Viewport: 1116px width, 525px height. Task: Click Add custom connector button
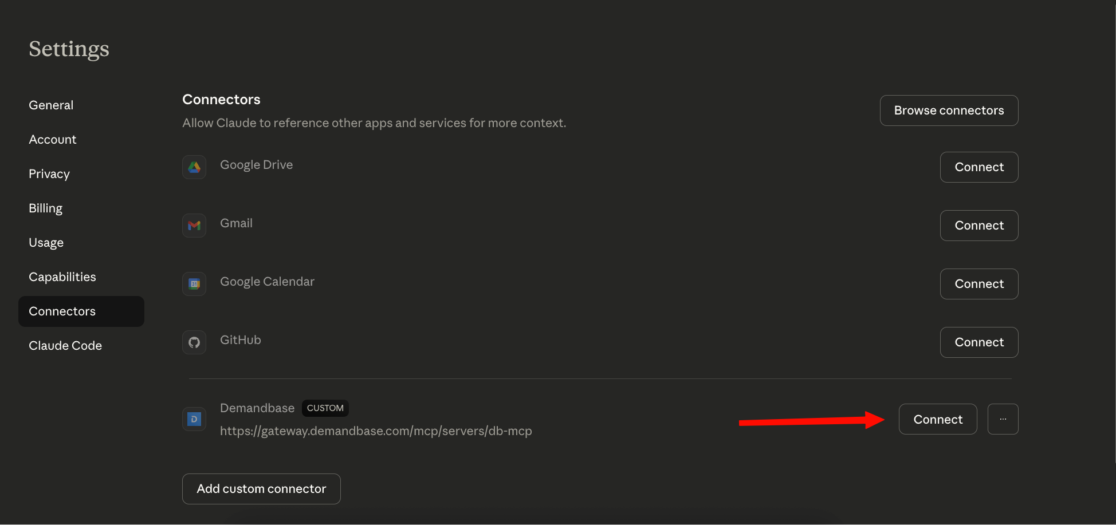(x=261, y=489)
